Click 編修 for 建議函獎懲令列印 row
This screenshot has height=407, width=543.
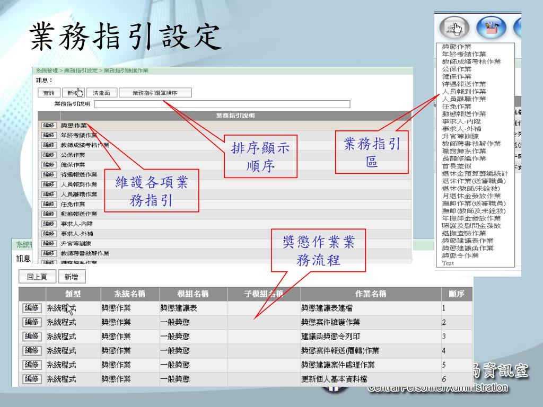pos(32,336)
